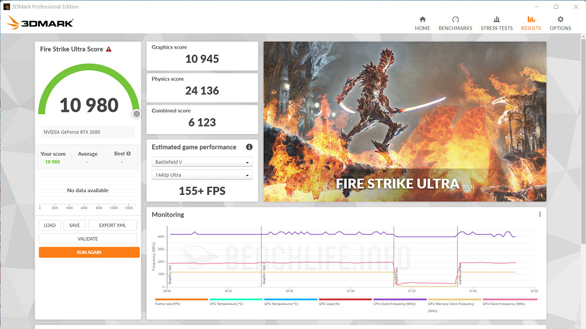
Task: Toggle the CPU Clock Frequency legend entry
Action: click(400, 301)
